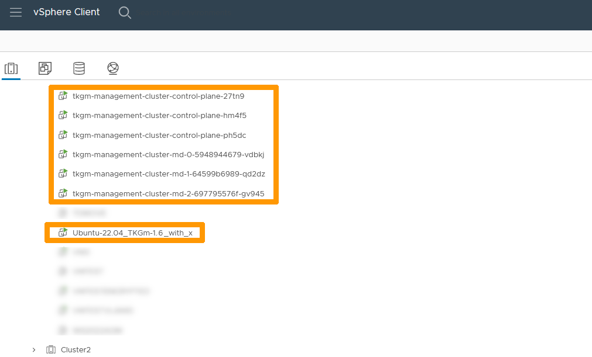The image size is (592, 357).
Task: Select VM tkgm-management-cluster-md-2-697795576f-gv945
Action: (168, 193)
